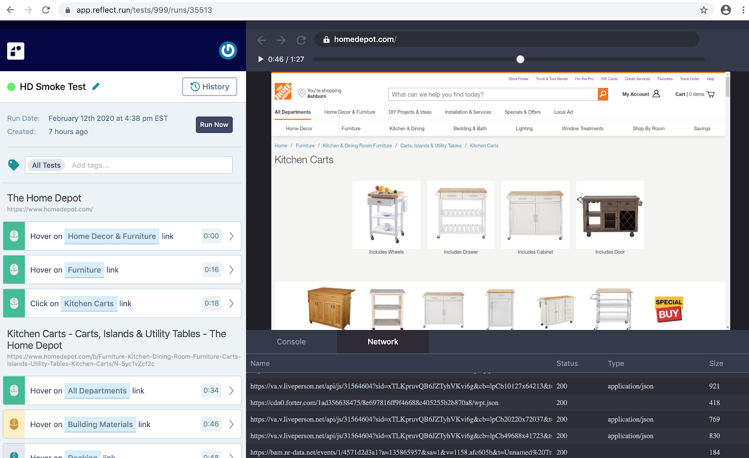Click the Window Treatments category link
Screen dimensions: 749x458
(582, 128)
